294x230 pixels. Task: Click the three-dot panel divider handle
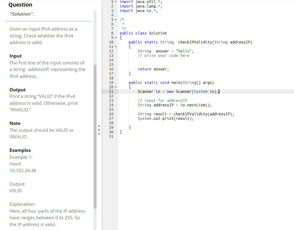click(x=99, y=130)
